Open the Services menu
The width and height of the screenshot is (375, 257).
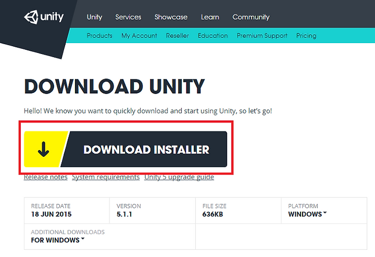pyautogui.click(x=128, y=17)
